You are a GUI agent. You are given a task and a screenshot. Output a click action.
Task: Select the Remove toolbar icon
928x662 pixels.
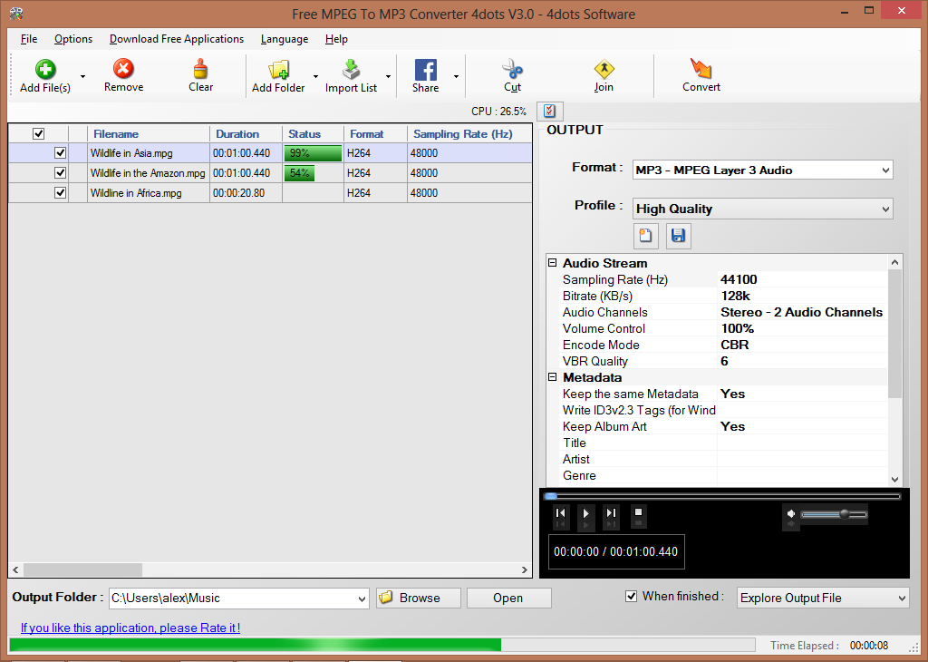pos(123,69)
